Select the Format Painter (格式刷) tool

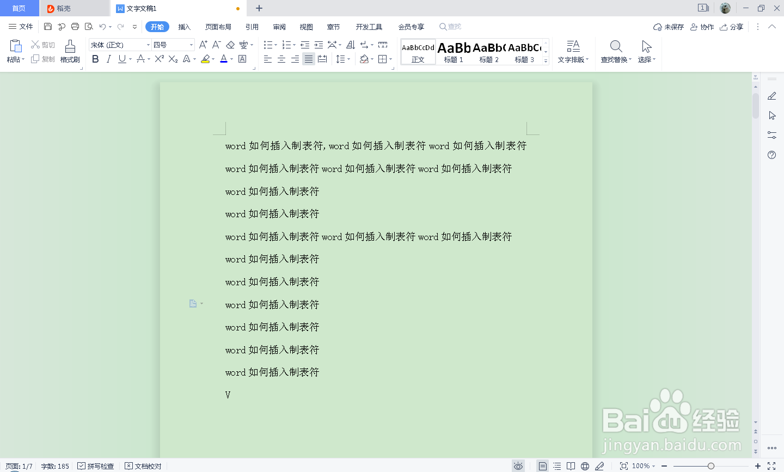pos(70,52)
